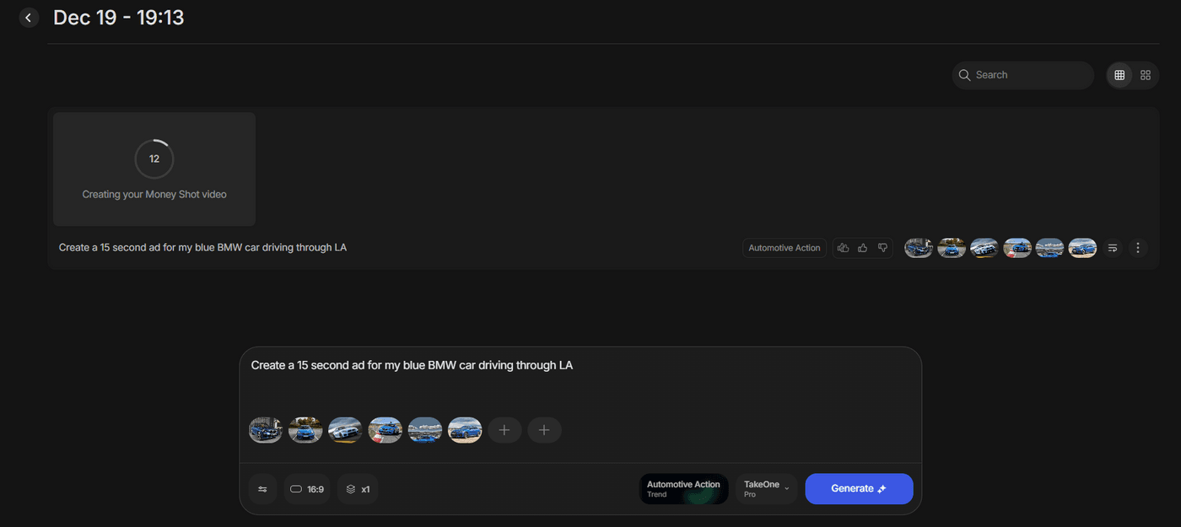
Task: Open the x1 variations count selector
Action: [x=358, y=489]
